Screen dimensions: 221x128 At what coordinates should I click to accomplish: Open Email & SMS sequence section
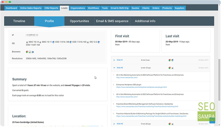[x=112, y=21]
